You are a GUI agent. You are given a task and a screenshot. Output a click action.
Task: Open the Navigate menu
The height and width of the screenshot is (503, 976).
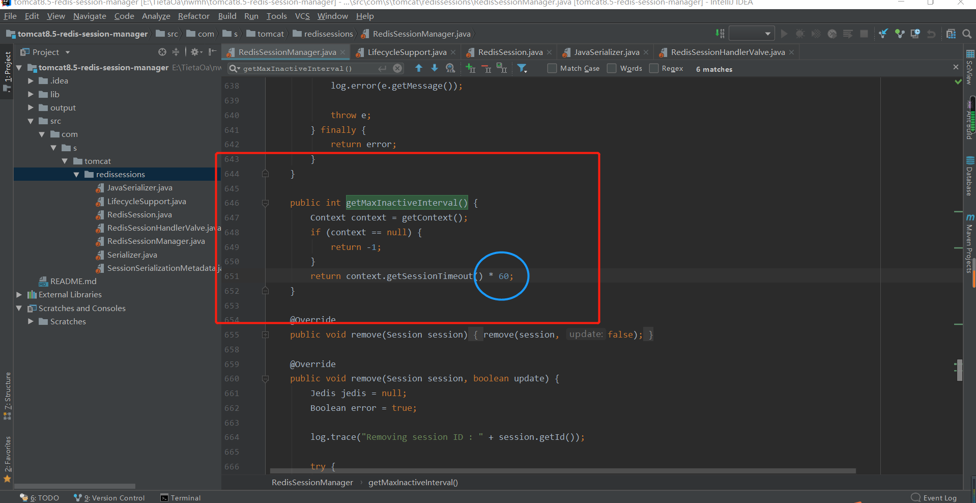tap(90, 16)
